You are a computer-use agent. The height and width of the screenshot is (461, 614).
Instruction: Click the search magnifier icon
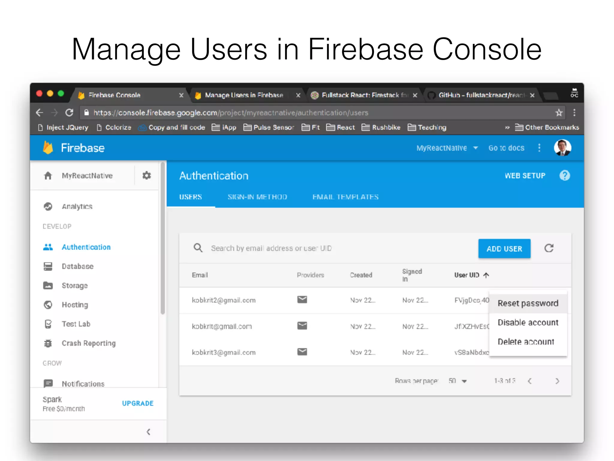pos(198,248)
